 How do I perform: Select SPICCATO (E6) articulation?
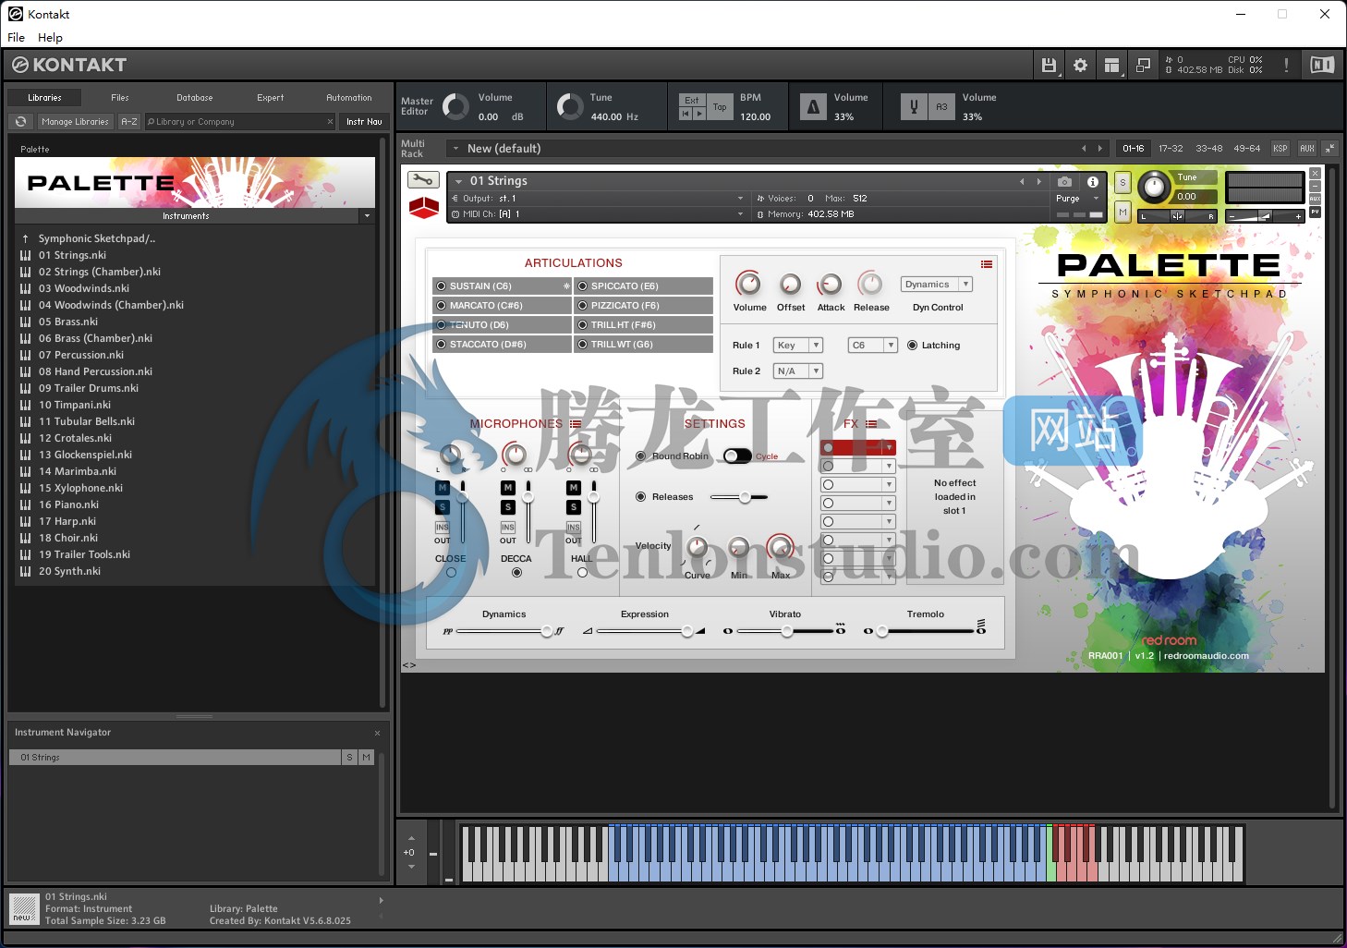(x=643, y=286)
